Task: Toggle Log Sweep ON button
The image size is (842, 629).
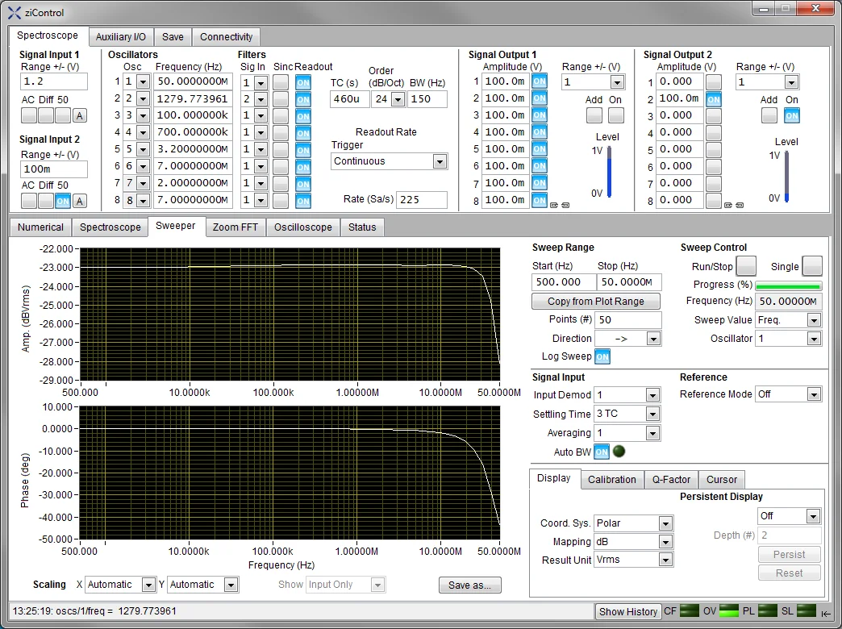Action: (x=602, y=356)
